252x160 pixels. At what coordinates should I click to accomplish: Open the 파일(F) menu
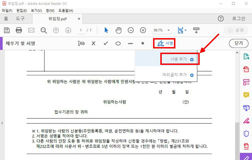tap(7, 11)
